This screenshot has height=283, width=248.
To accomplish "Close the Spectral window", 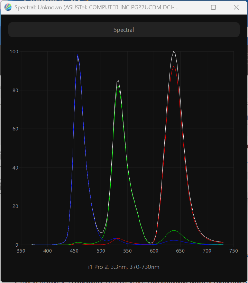I will click(x=236, y=7).
